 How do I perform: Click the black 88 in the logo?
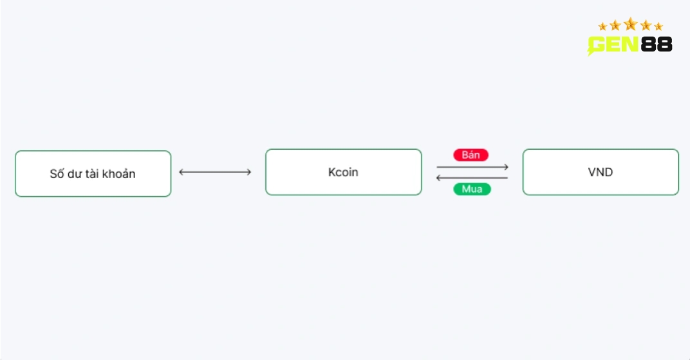pos(657,44)
